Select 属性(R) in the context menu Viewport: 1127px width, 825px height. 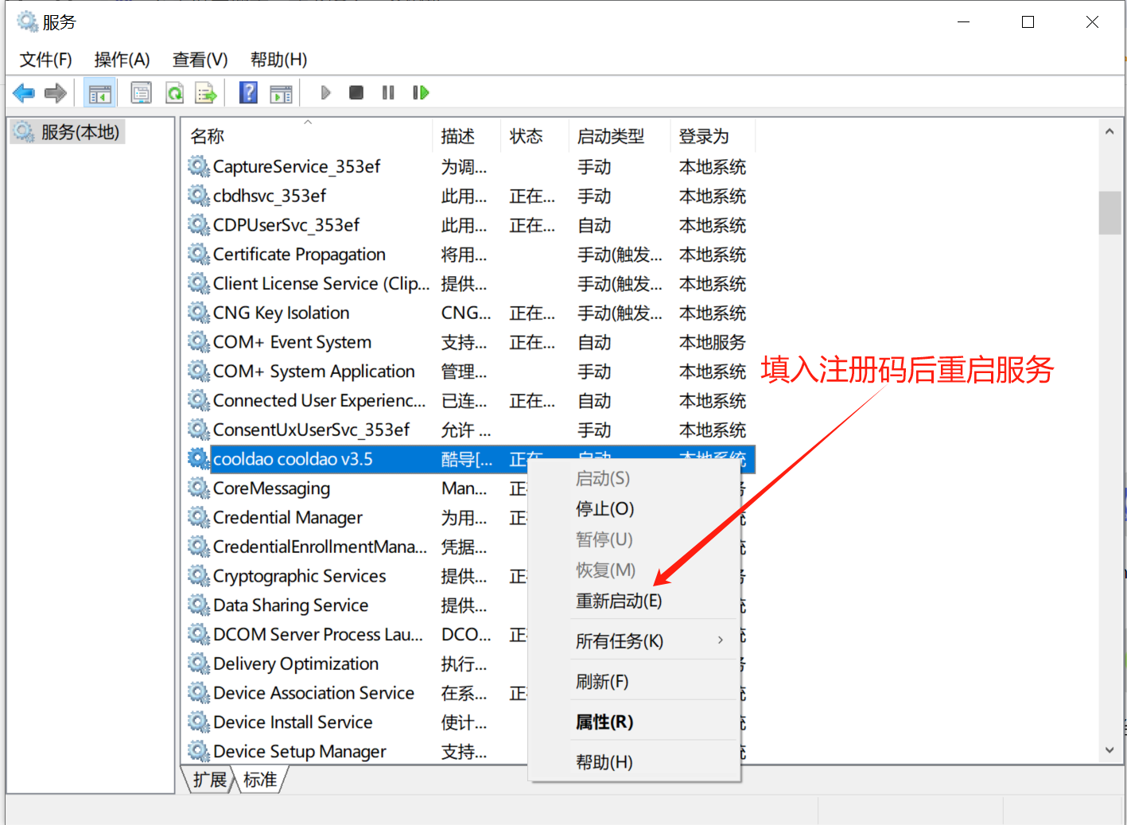[x=604, y=722]
